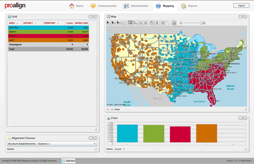
Task: Click the target bullseye map tool
Action: click(x=163, y=23)
